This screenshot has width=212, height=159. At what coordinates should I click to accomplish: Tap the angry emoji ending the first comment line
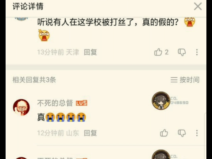190,22
